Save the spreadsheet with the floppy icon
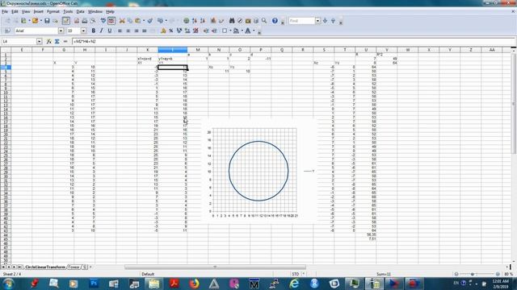Screen dimensions: 517x290 tap(47, 21)
